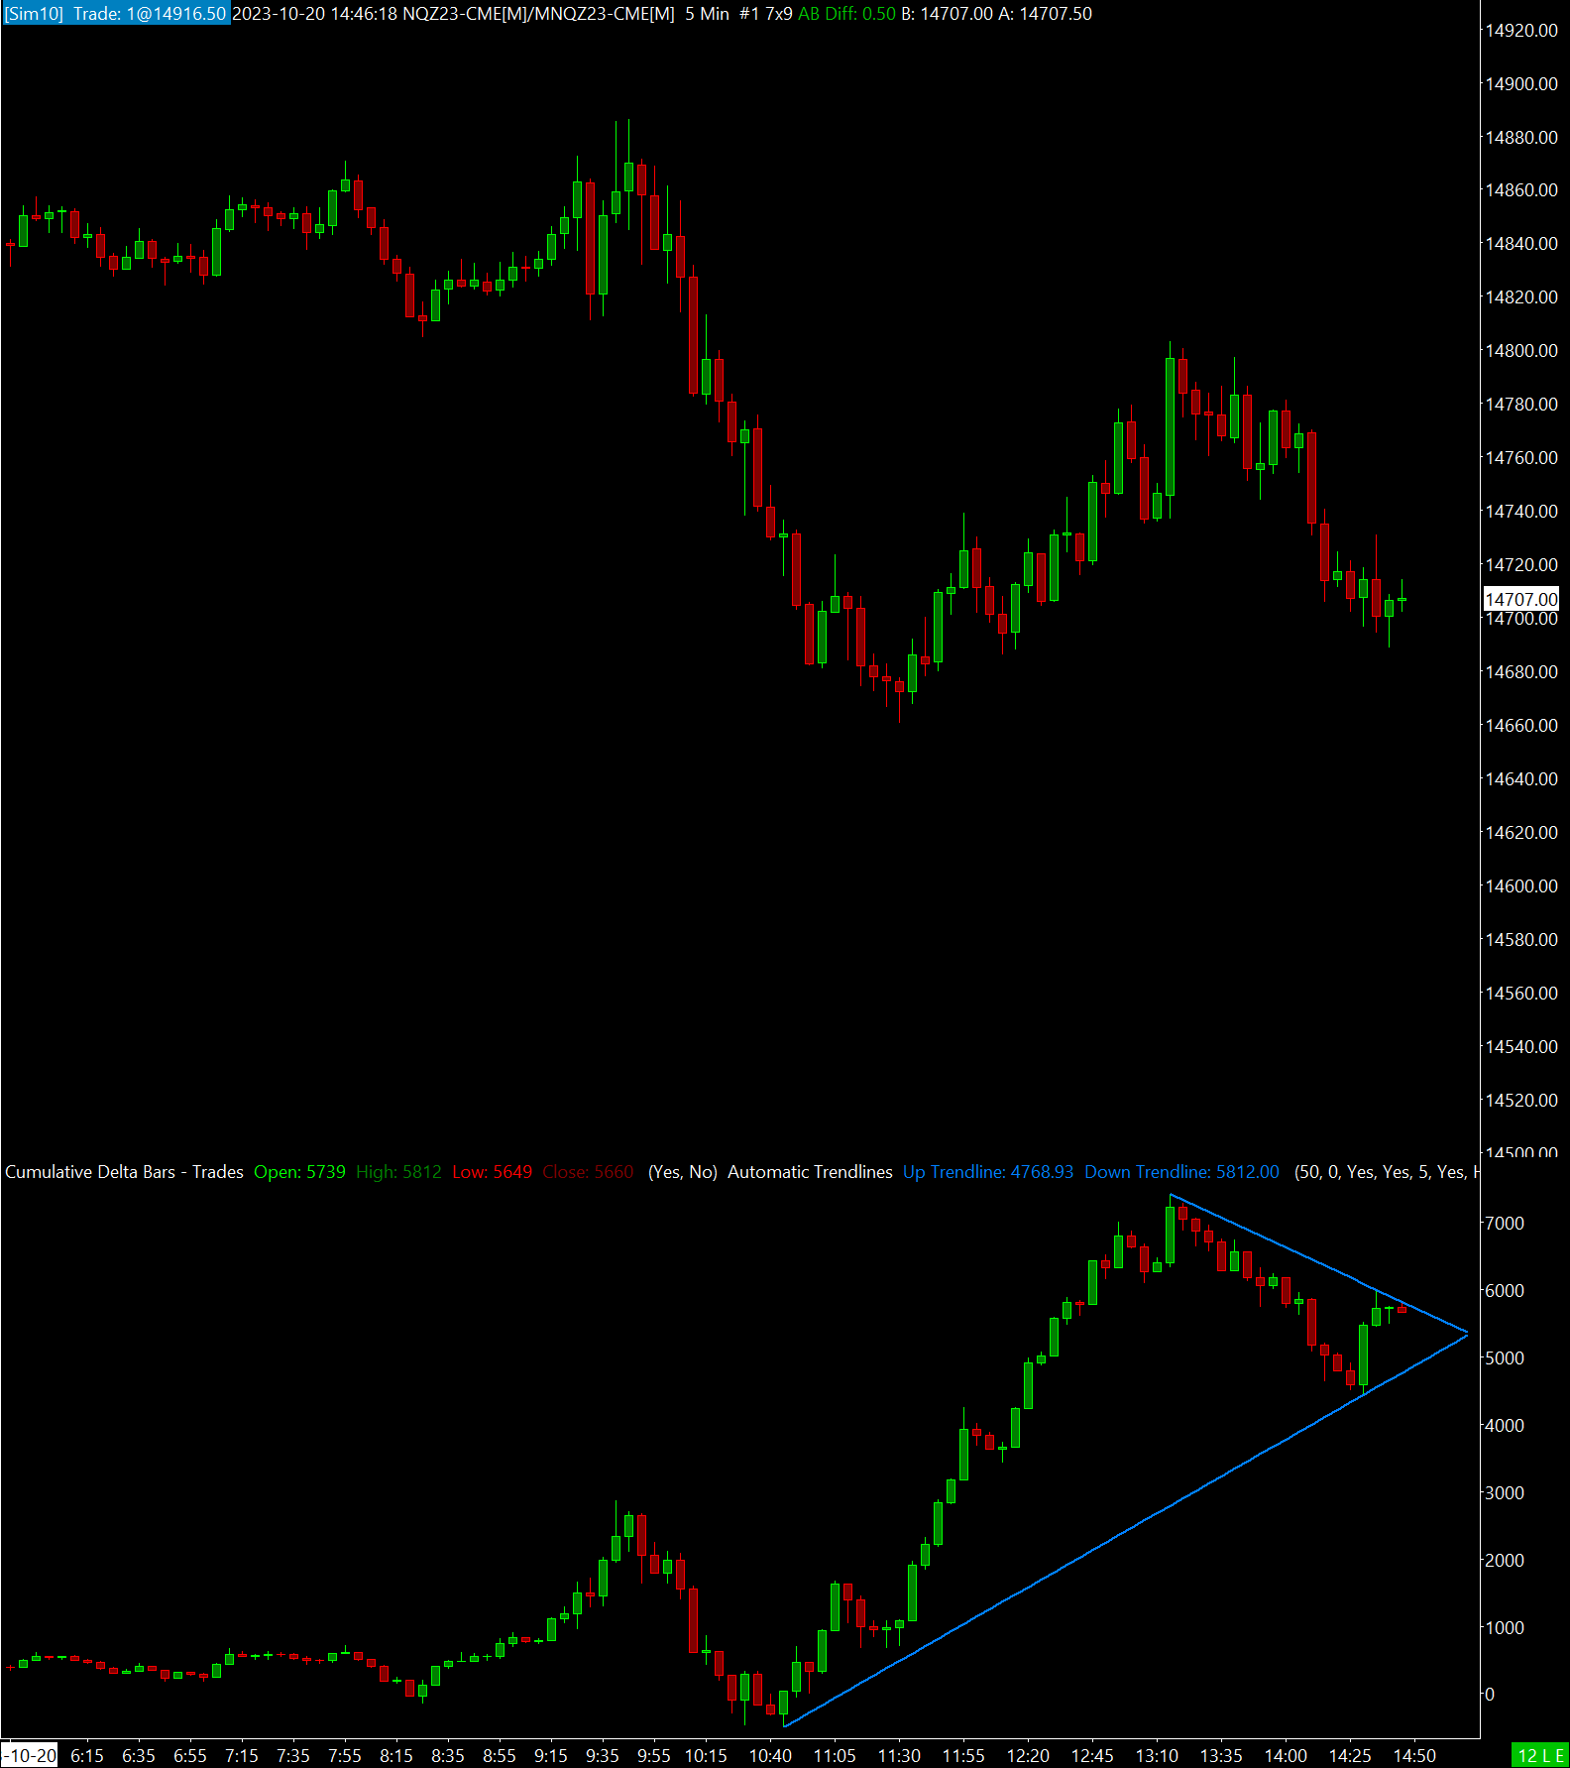The width and height of the screenshot is (1570, 1768).
Task: Click the 7000 label on delta axis
Action: [1504, 1224]
